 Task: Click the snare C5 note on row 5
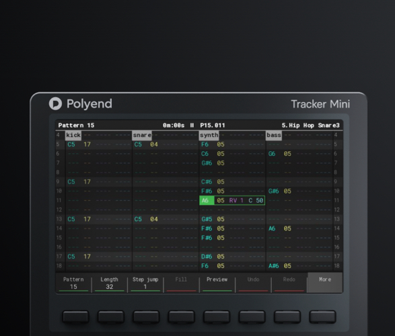[x=138, y=144]
